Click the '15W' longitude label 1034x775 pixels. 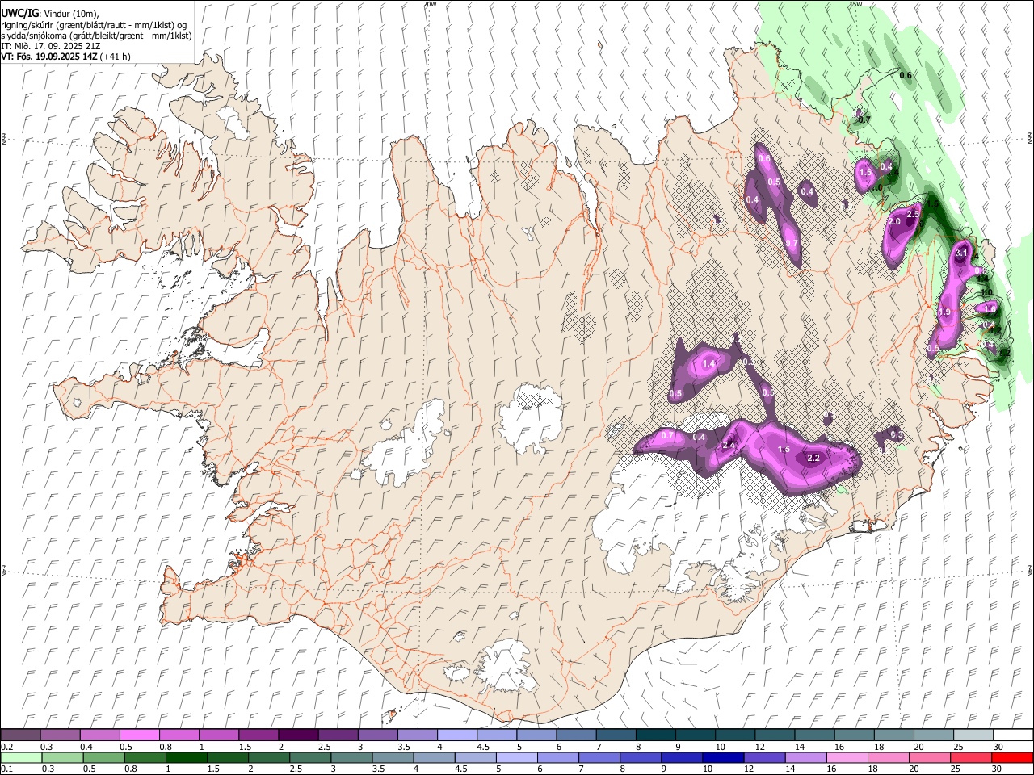pos(855,4)
